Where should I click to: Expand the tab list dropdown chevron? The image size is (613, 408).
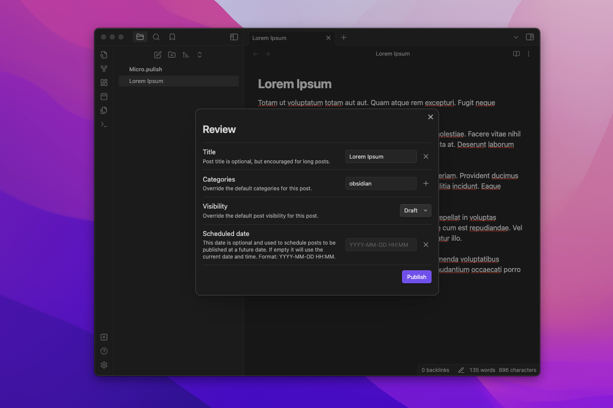[x=516, y=37]
